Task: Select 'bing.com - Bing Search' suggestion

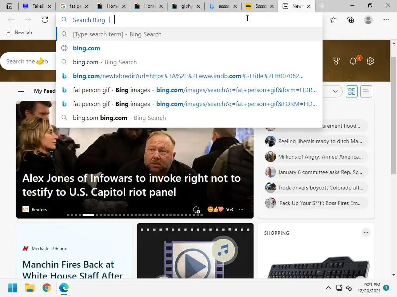Action: pos(189,62)
